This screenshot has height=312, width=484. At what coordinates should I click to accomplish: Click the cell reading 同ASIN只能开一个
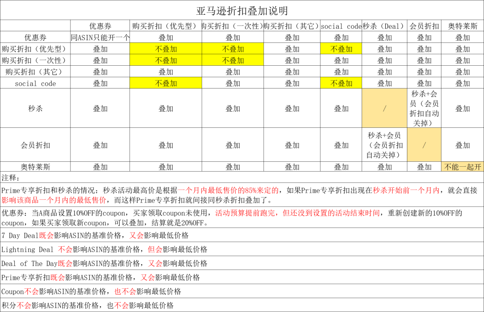[99, 37]
